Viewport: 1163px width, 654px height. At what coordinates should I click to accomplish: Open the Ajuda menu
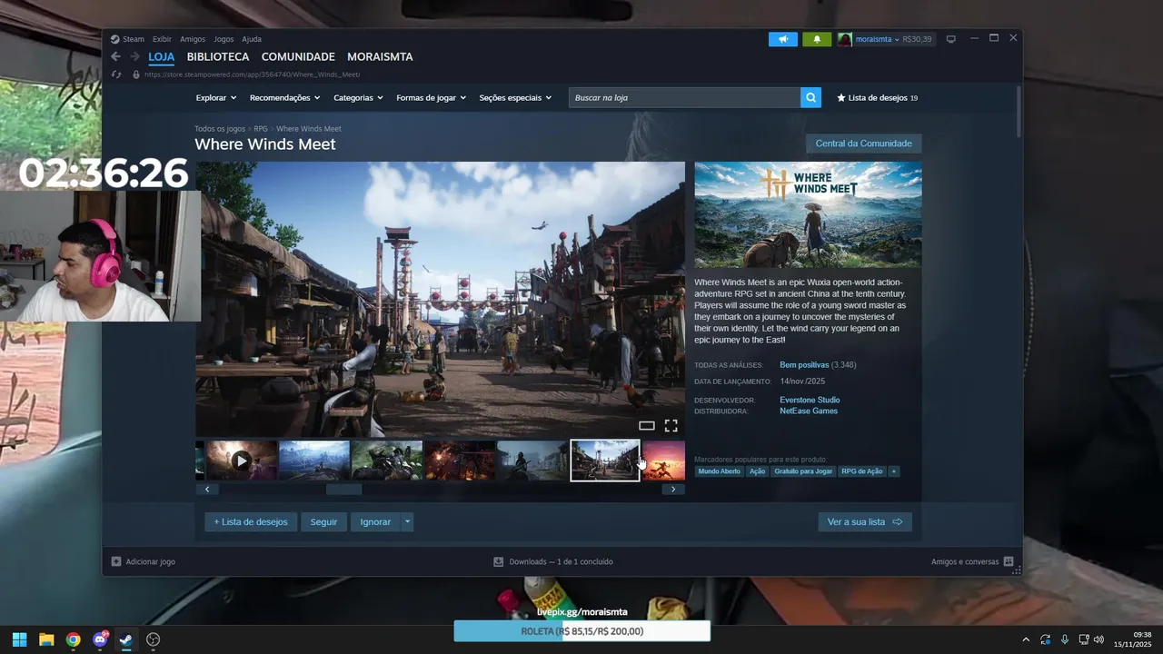pos(252,39)
